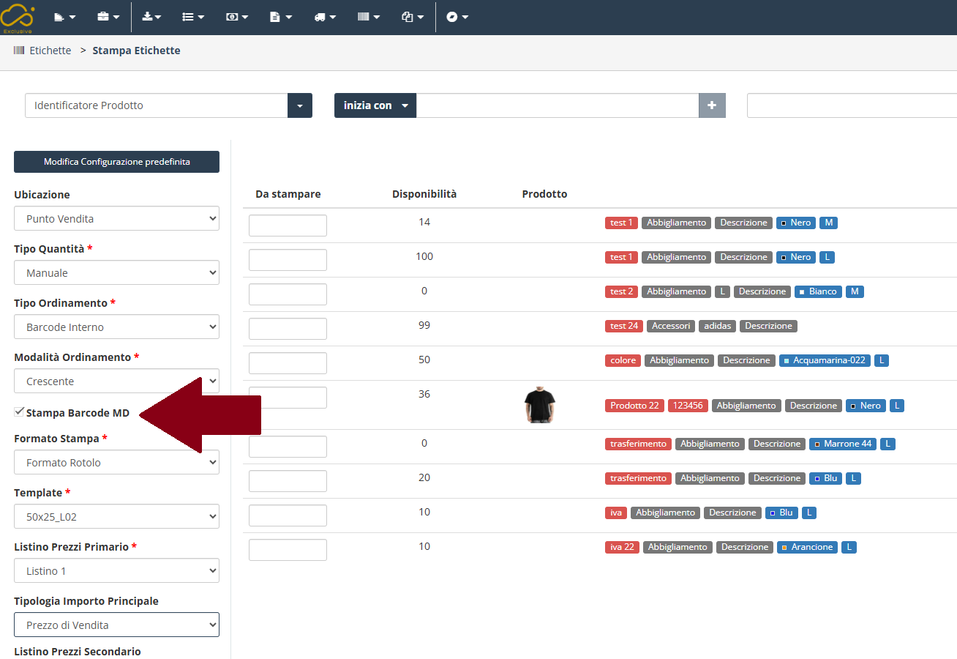Click Etichette breadcrumb link
957x659 pixels.
point(50,51)
